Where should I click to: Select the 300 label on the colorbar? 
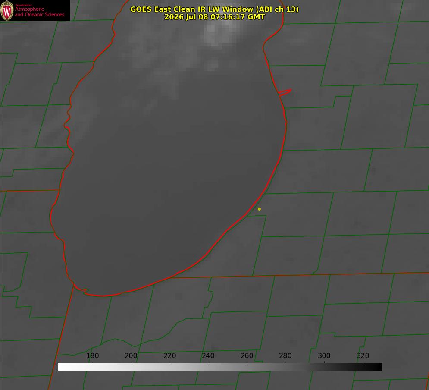coord(324,355)
